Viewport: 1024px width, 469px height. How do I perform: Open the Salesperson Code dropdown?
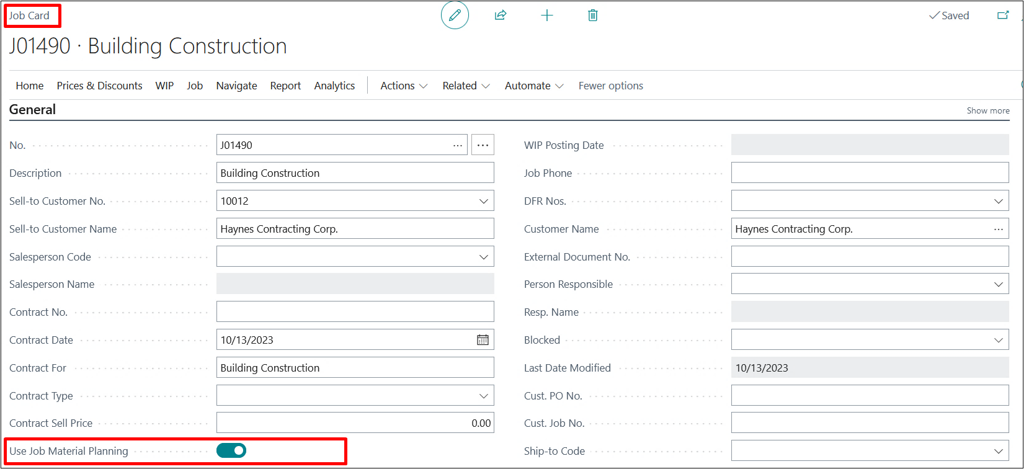[484, 257]
